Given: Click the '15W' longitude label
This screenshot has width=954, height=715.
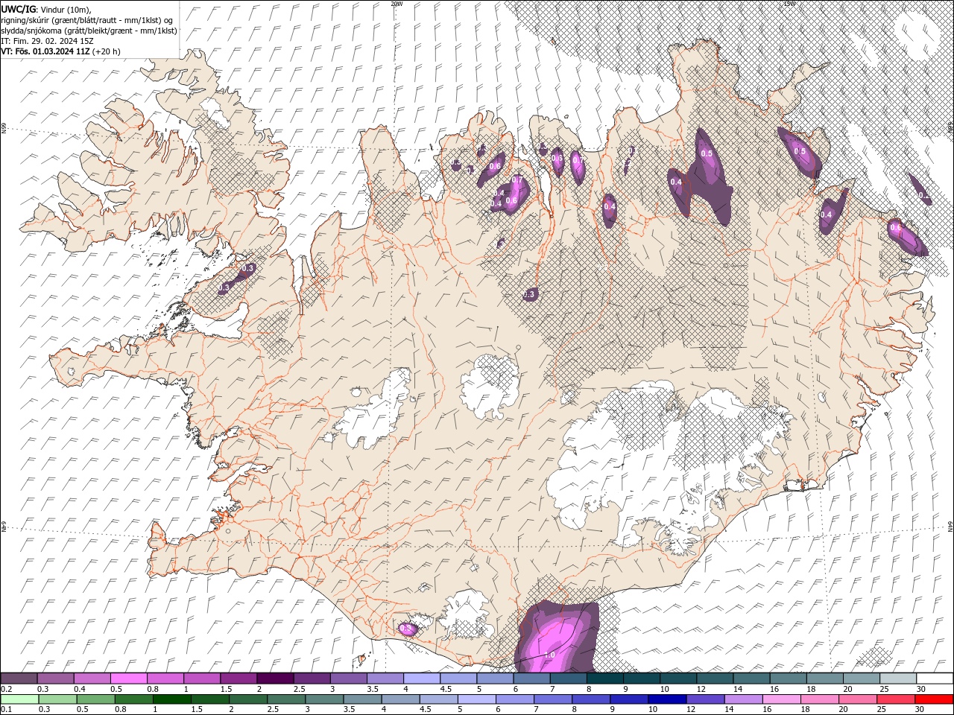Looking at the screenshot, I should (x=789, y=4).
